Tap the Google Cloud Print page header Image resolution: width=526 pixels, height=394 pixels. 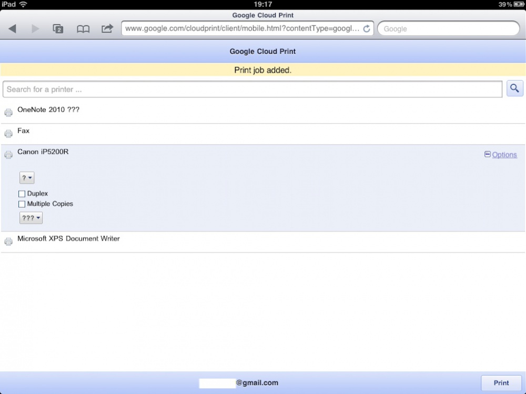[x=262, y=52]
